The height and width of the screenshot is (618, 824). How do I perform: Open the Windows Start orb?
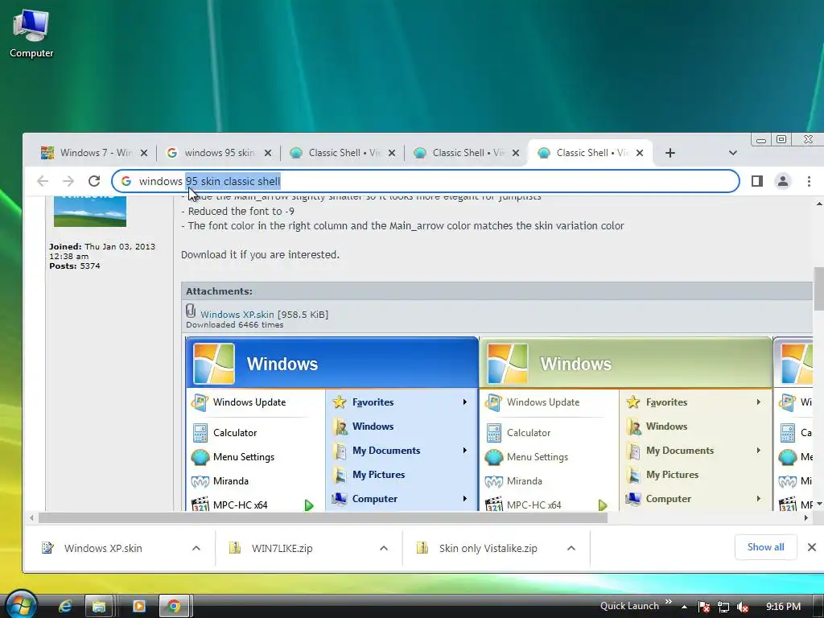coord(20,605)
